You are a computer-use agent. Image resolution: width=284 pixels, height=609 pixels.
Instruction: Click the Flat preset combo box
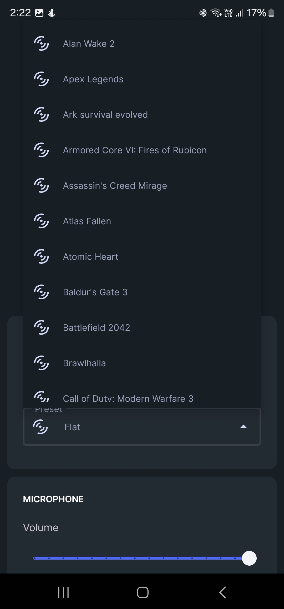pyautogui.click(x=142, y=427)
